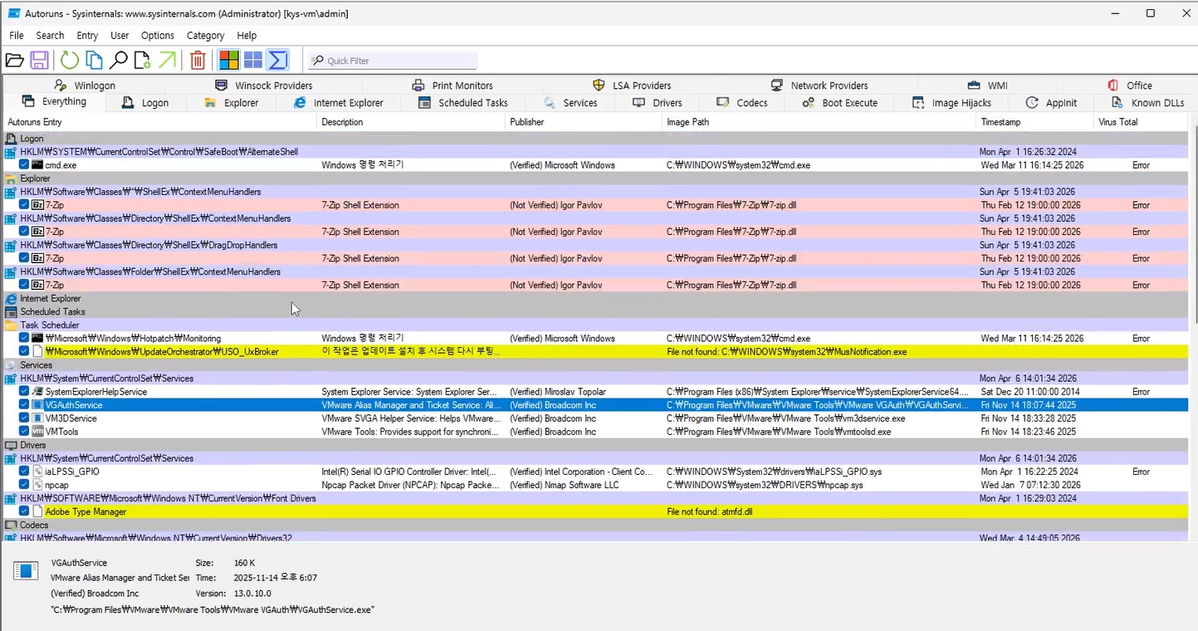This screenshot has height=631, width=1198.
Task: Click the Adobe Type Manager file icon
Action: [37, 511]
